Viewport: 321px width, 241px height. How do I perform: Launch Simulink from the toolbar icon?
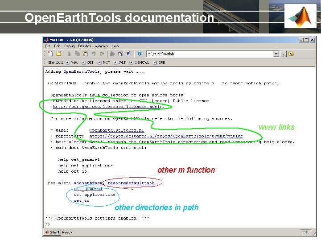112,54
